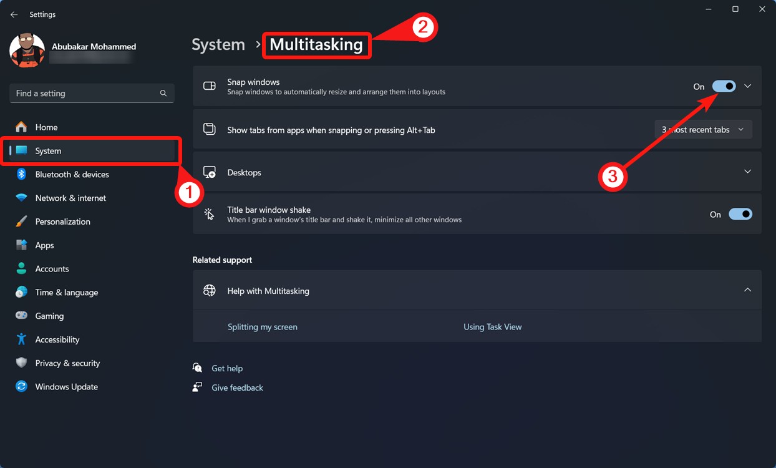Select the Bluetooth & devices icon

[21, 174]
